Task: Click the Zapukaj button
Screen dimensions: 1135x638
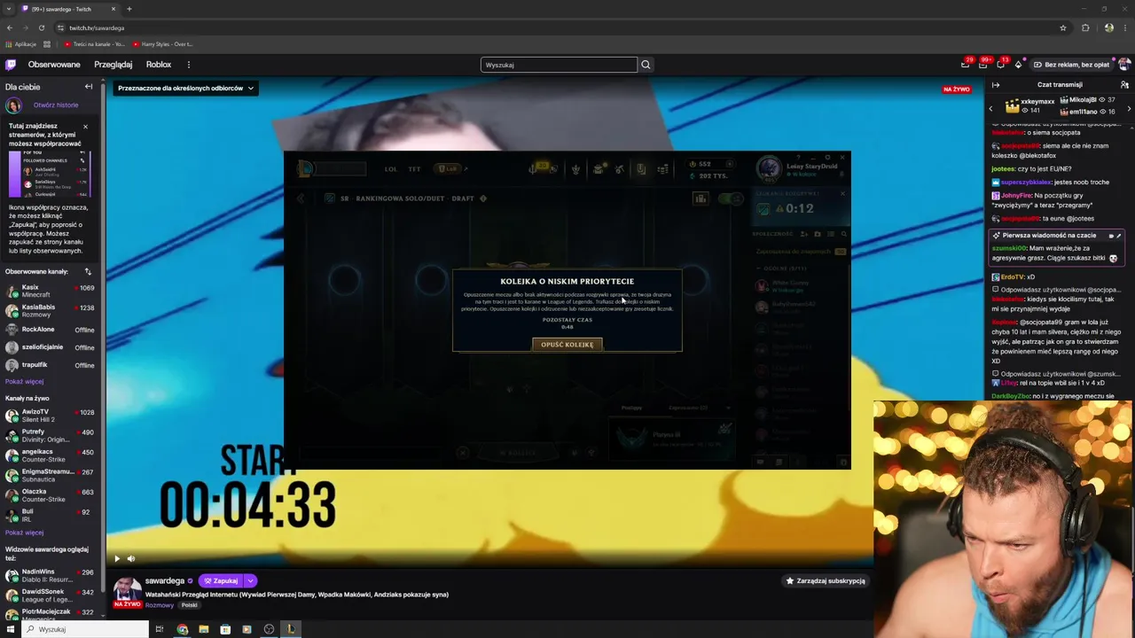Action: point(221,580)
